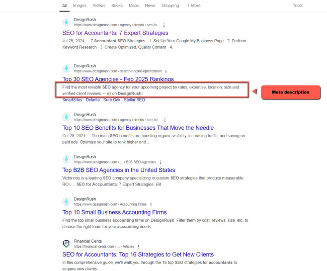Open three-dot menu for B2B SEO Agencies result
This screenshot has height=271, width=327.
pos(160,162)
